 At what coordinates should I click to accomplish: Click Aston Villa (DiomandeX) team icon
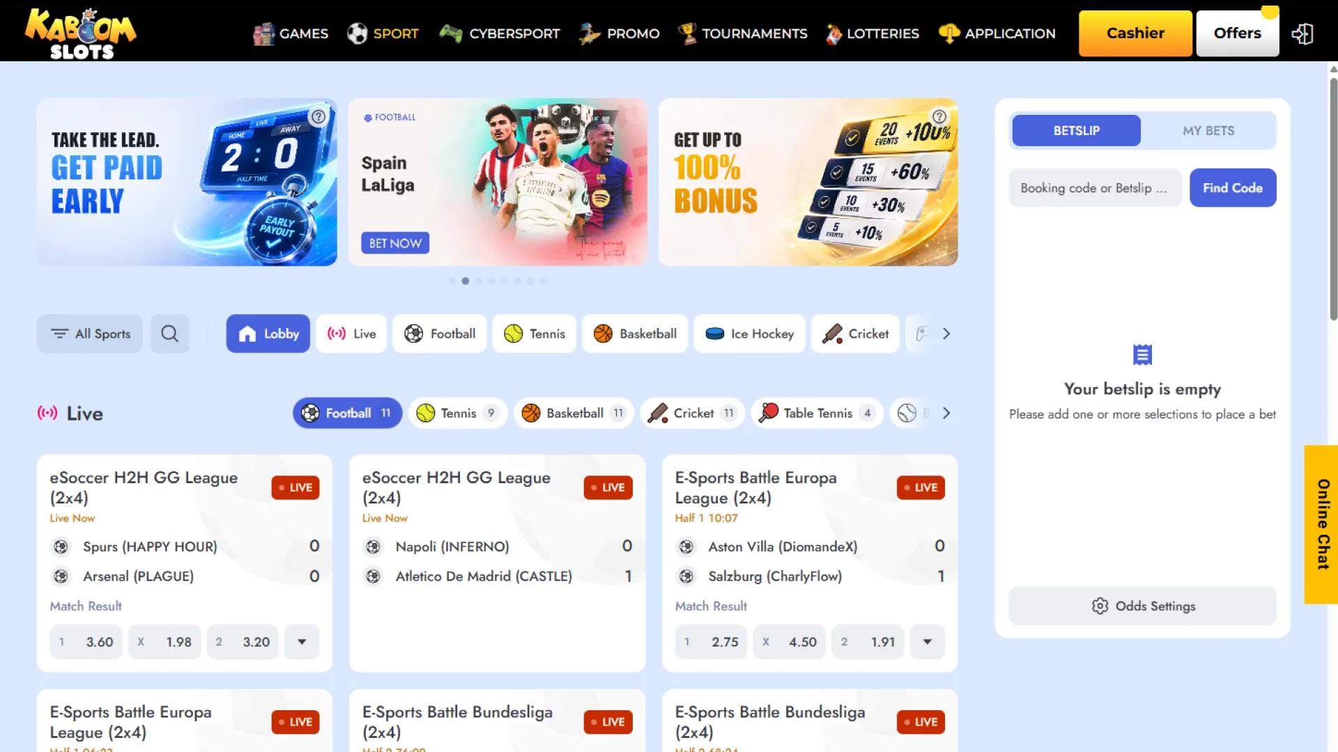coord(686,547)
